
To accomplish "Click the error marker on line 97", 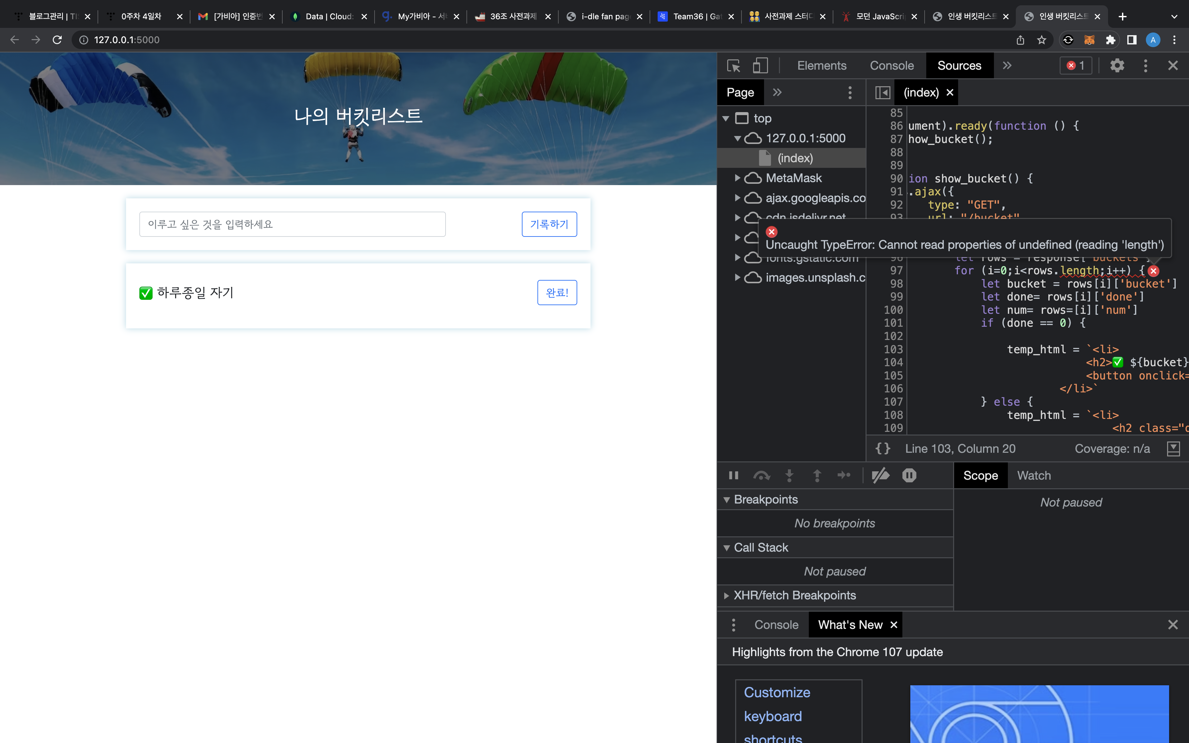I will [x=1154, y=271].
